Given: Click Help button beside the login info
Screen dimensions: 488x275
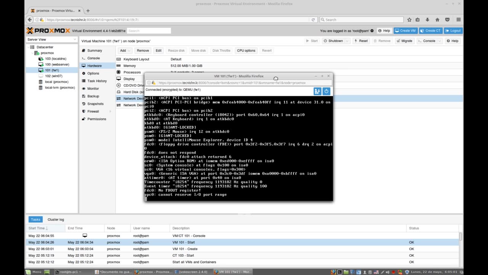Looking at the screenshot, I should click(x=384, y=31).
